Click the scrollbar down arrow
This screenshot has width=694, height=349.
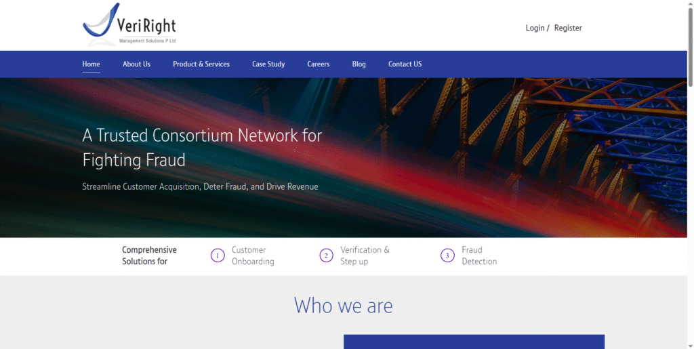click(x=691, y=346)
